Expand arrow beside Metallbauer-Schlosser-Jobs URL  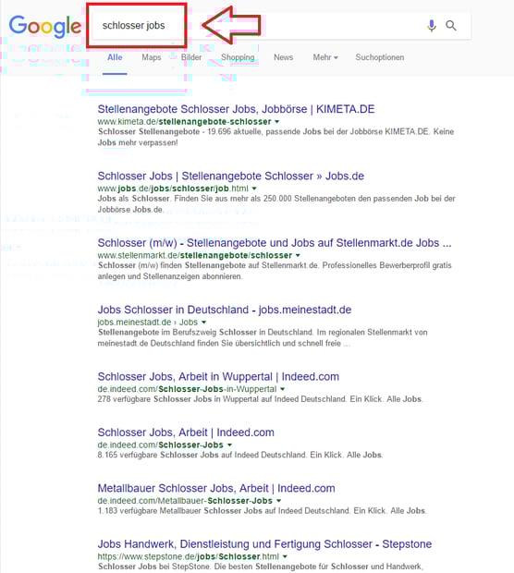[x=278, y=501]
